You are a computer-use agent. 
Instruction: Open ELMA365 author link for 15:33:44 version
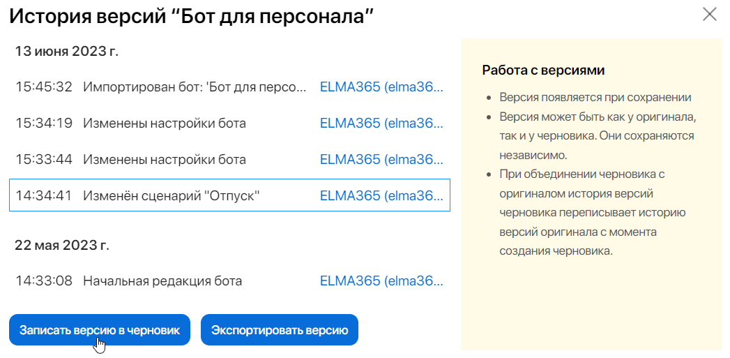click(381, 160)
